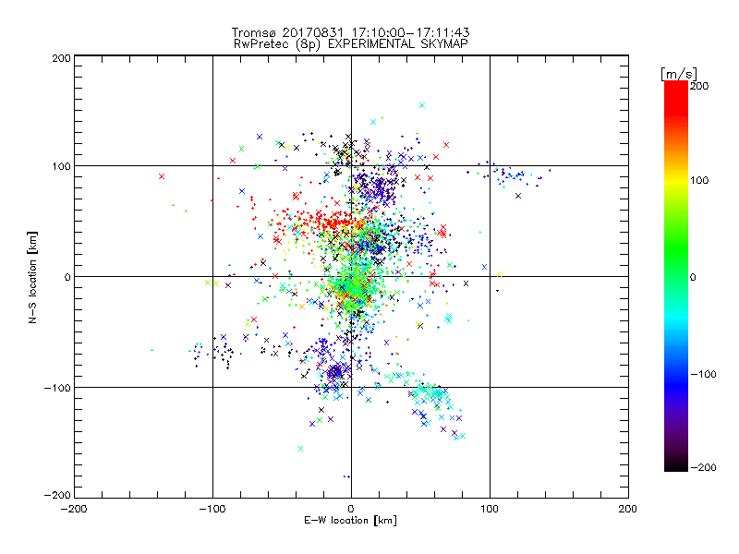This screenshot has height=554, width=739.
Task: Click the colorbar label -100
Action: click(x=703, y=375)
